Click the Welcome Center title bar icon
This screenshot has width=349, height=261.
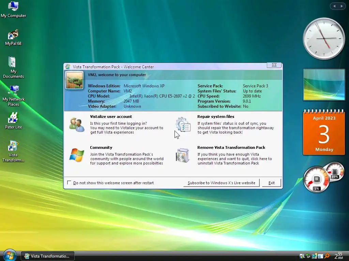pos(68,67)
